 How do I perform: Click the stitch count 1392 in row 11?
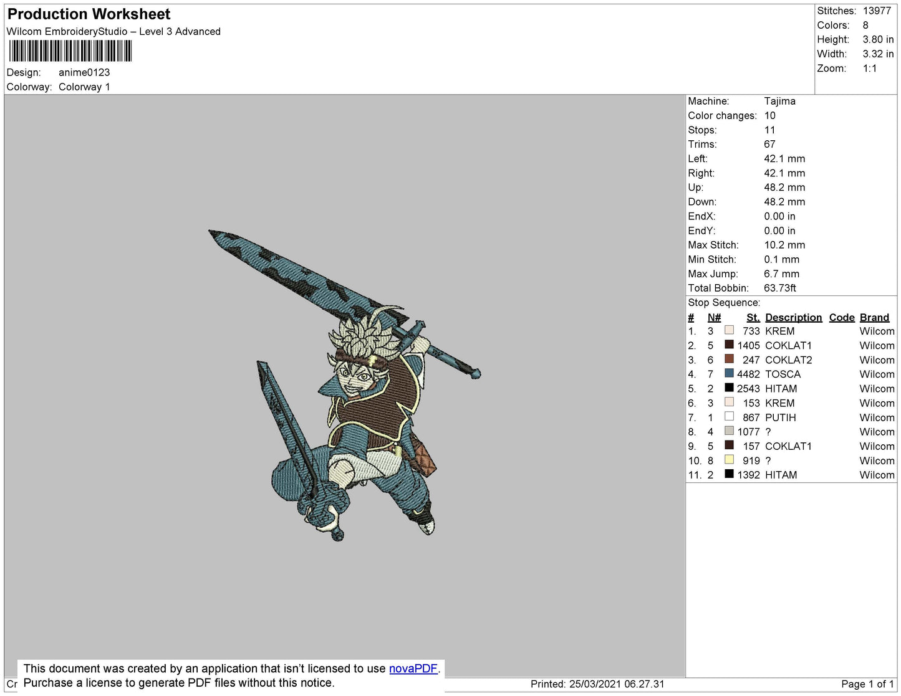[x=748, y=475]
